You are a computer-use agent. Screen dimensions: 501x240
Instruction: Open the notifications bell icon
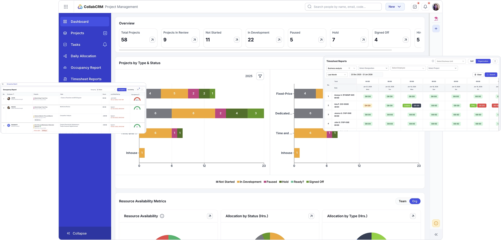[425, 7]
